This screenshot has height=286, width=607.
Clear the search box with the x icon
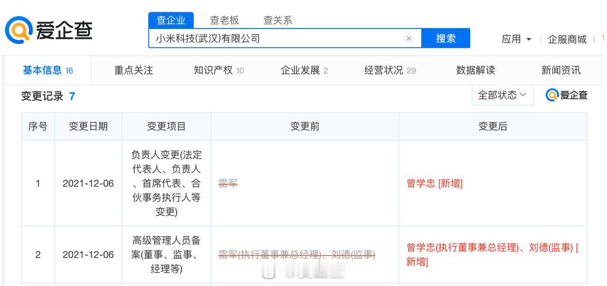409,38
